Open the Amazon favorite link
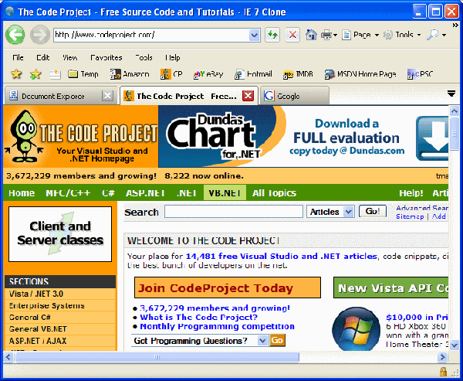Viewport: 463px width, 381px height. [130, 74]
